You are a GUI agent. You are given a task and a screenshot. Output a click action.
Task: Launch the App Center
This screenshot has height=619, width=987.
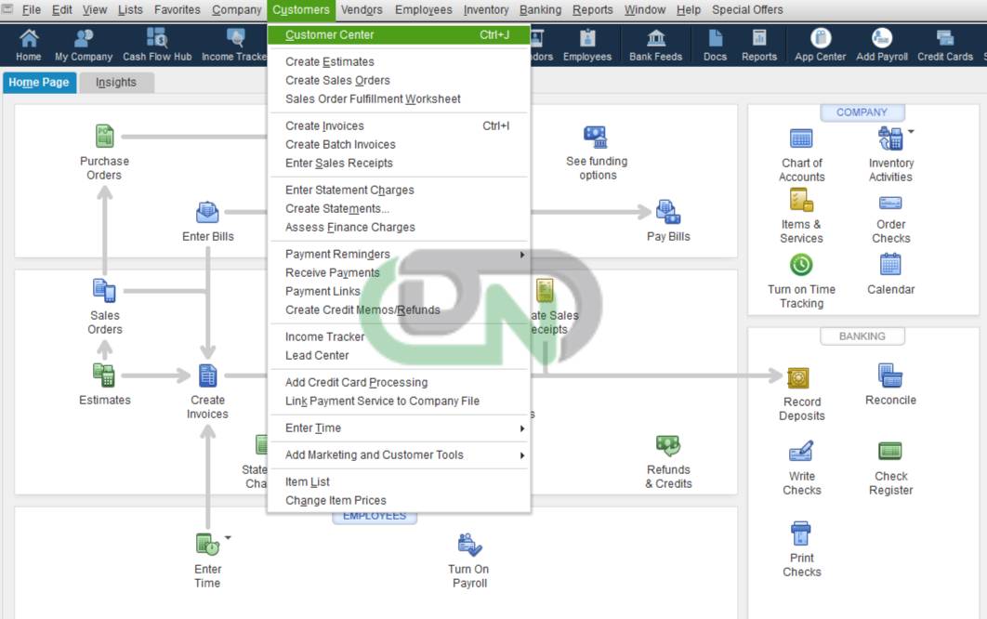[x=819, y=44]
